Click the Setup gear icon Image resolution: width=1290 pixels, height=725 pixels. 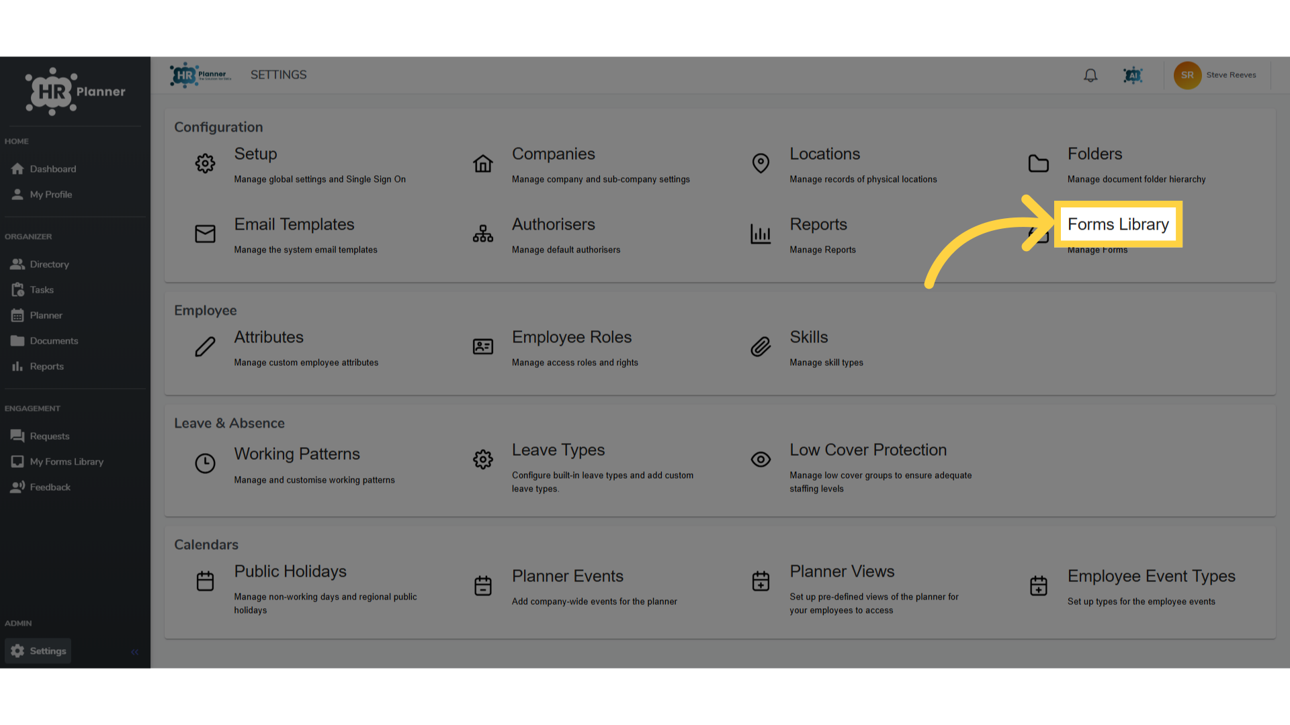coord(205,163)
